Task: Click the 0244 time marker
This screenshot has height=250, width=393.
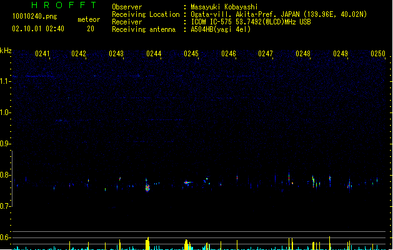Action: pyautogui.click(x=154, y=54)
